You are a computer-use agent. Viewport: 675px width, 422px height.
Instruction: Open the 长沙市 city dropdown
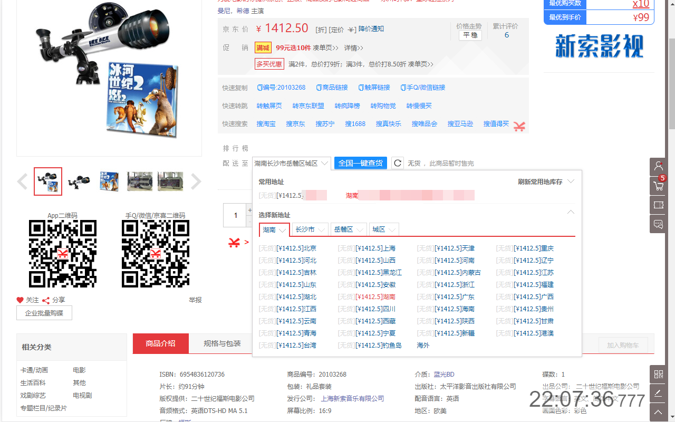click(x=310, y=229)
